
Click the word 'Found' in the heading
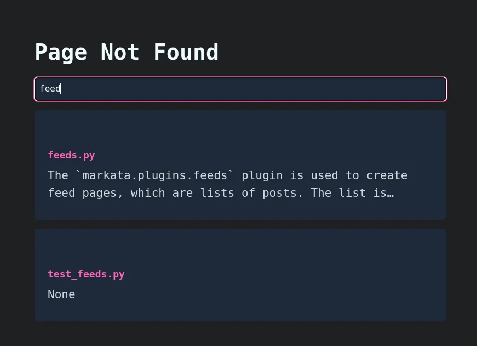point(186,53)
